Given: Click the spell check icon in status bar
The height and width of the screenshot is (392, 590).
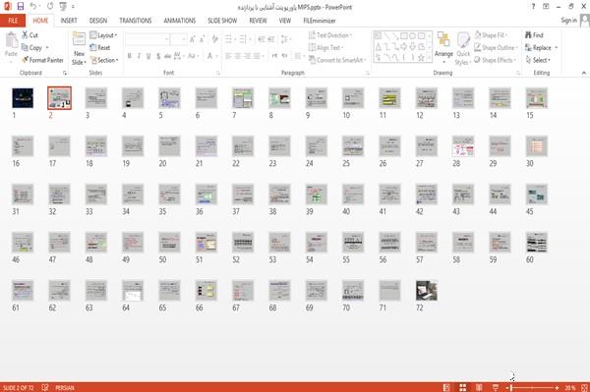Looking at the screenshot, I should tap(45, 387).
